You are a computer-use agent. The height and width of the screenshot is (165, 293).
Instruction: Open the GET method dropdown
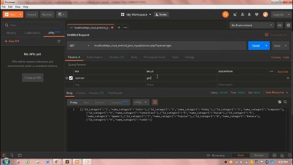click(79, 46)
